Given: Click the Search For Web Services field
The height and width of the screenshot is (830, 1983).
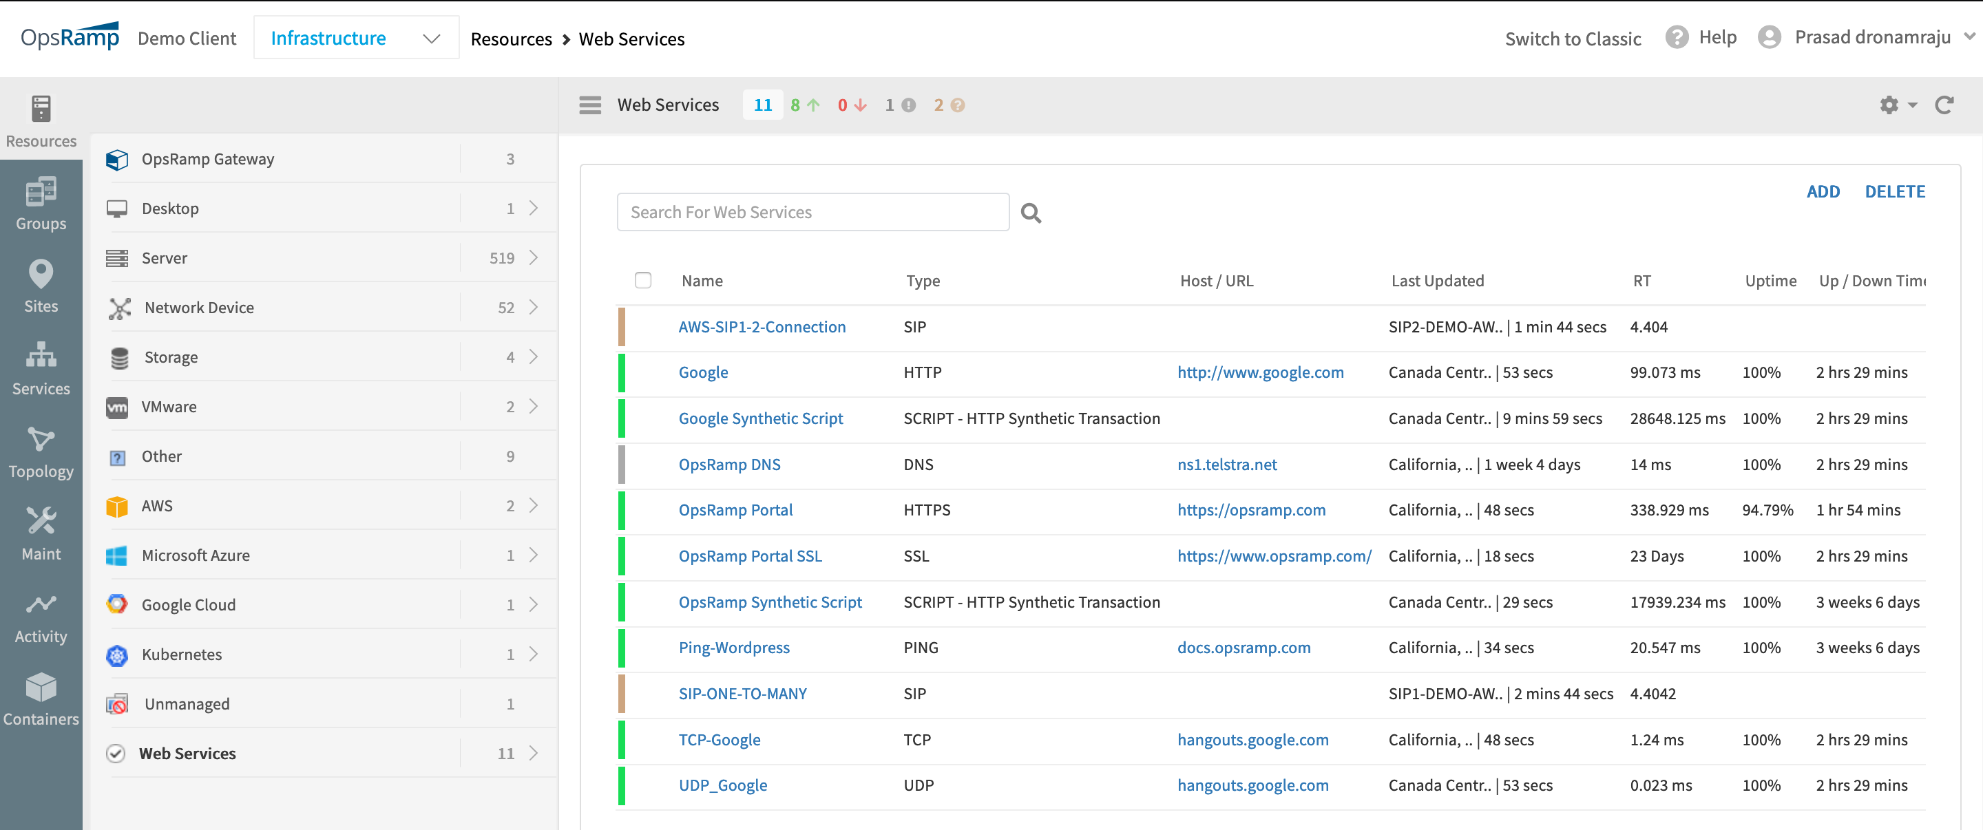Looking at the screenshot, I should (812, 212).
